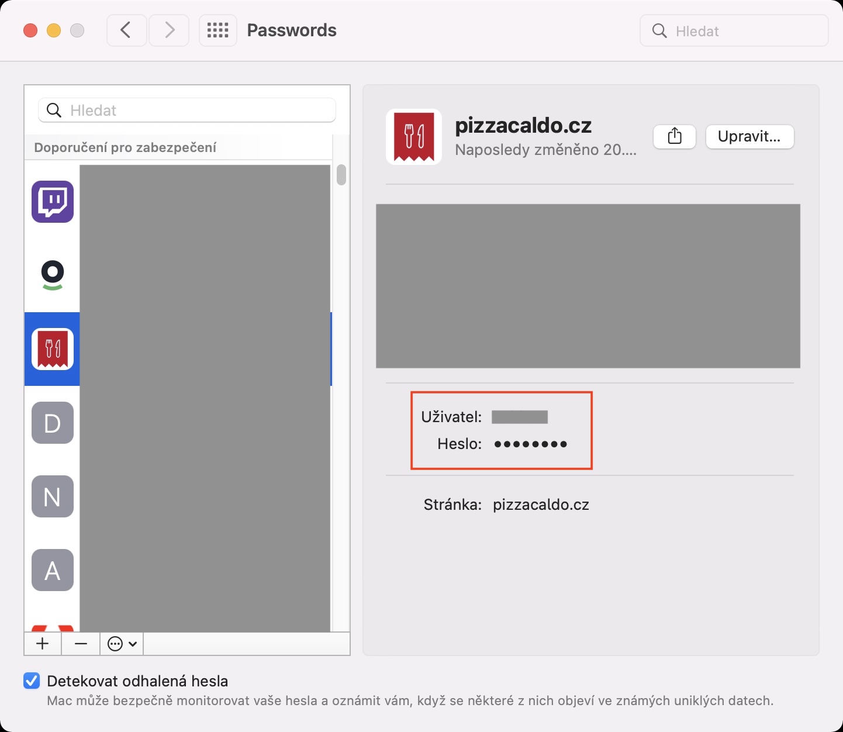
Task: Click the Naposledy změněno date text
Action: pyautogui.click(x=545, y=150)
